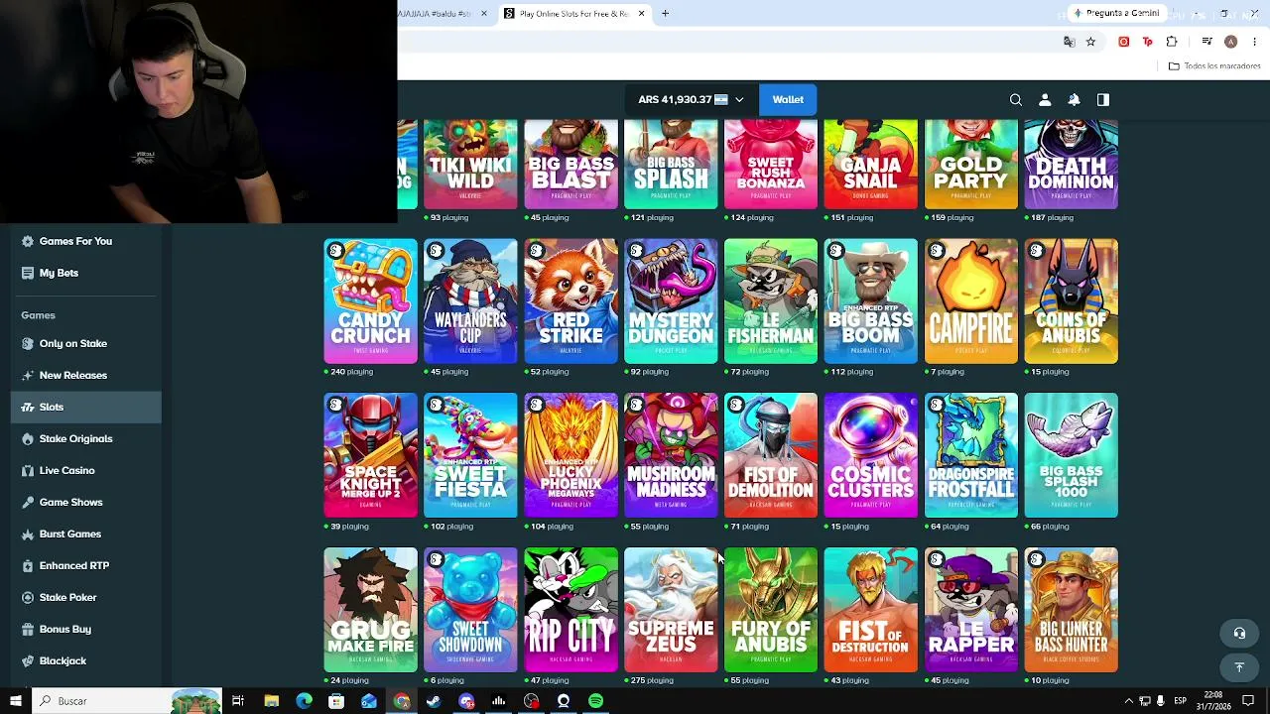Open live support headset button
The image size is (1270, 714).
1239,633
